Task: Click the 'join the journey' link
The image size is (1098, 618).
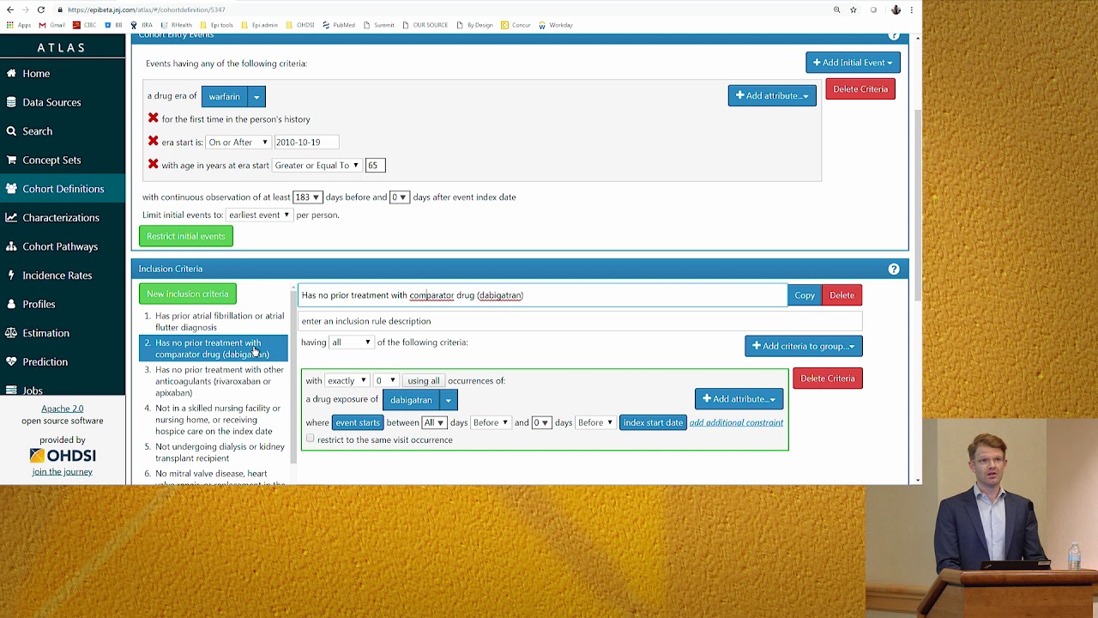Action: click(x=62, y=472)
